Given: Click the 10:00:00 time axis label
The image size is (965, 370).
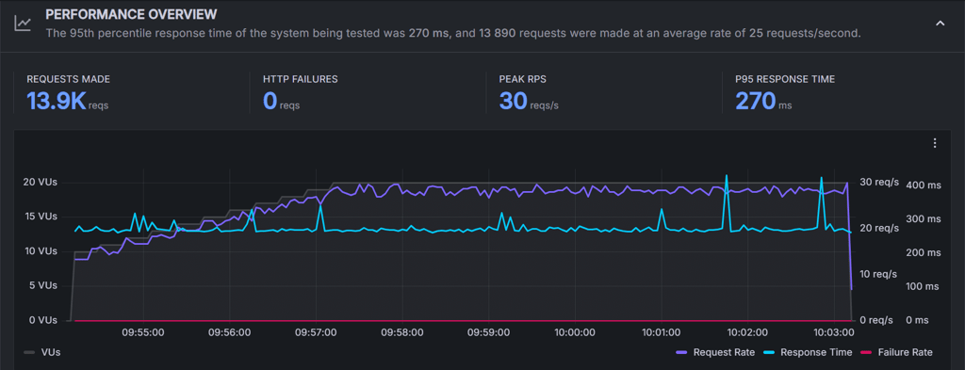Looking at the screenshot, I should click(x=575, y=332).
